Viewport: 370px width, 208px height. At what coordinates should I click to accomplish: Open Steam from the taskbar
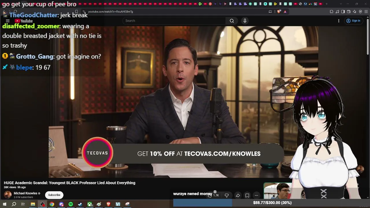[80, 204]
